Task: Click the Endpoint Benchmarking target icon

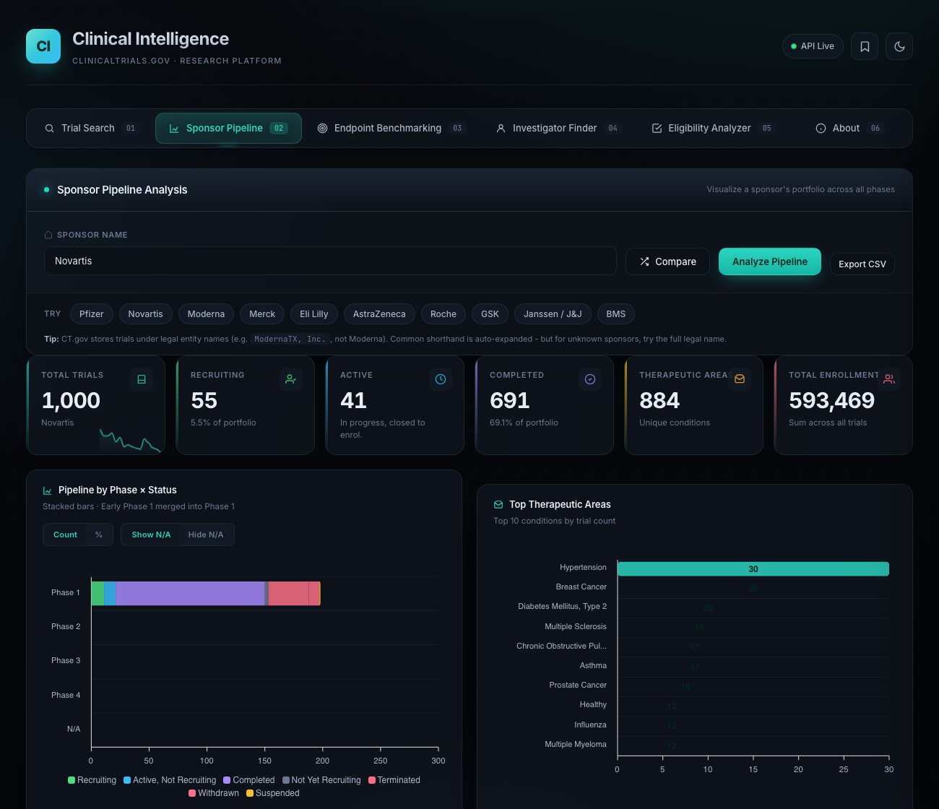Action: pyautogui.click(x=322, y=129)
